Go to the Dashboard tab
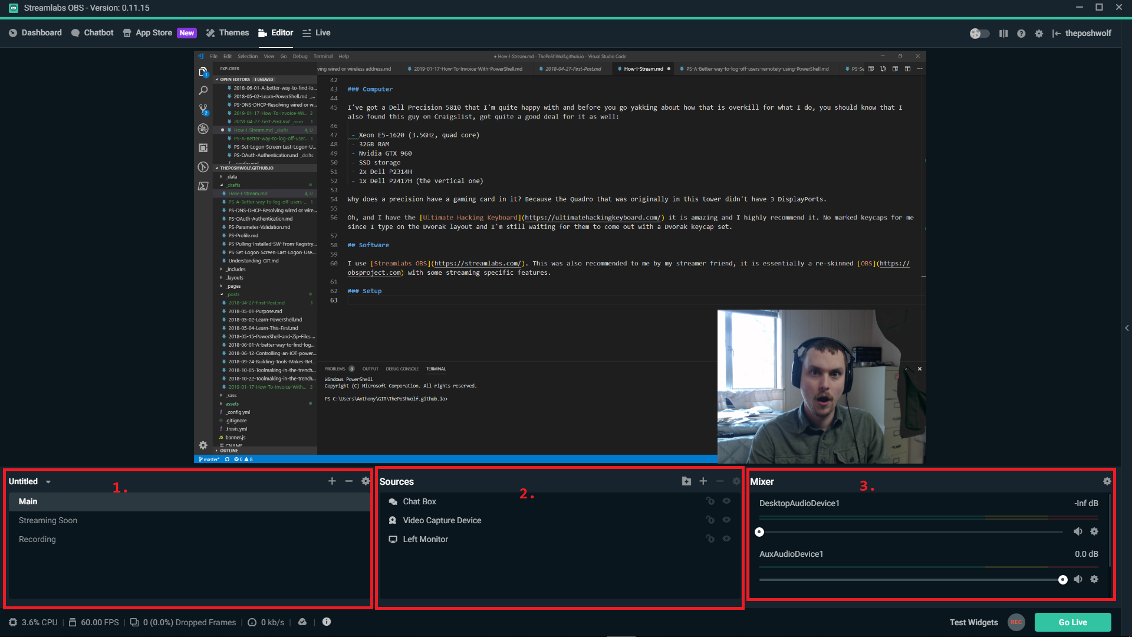Screen dimensions: 1132x637 [35, 33]
